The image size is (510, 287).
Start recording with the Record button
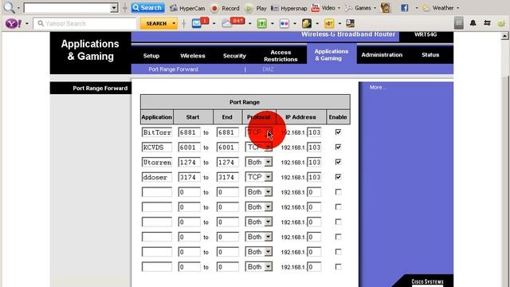pos(225,8)
